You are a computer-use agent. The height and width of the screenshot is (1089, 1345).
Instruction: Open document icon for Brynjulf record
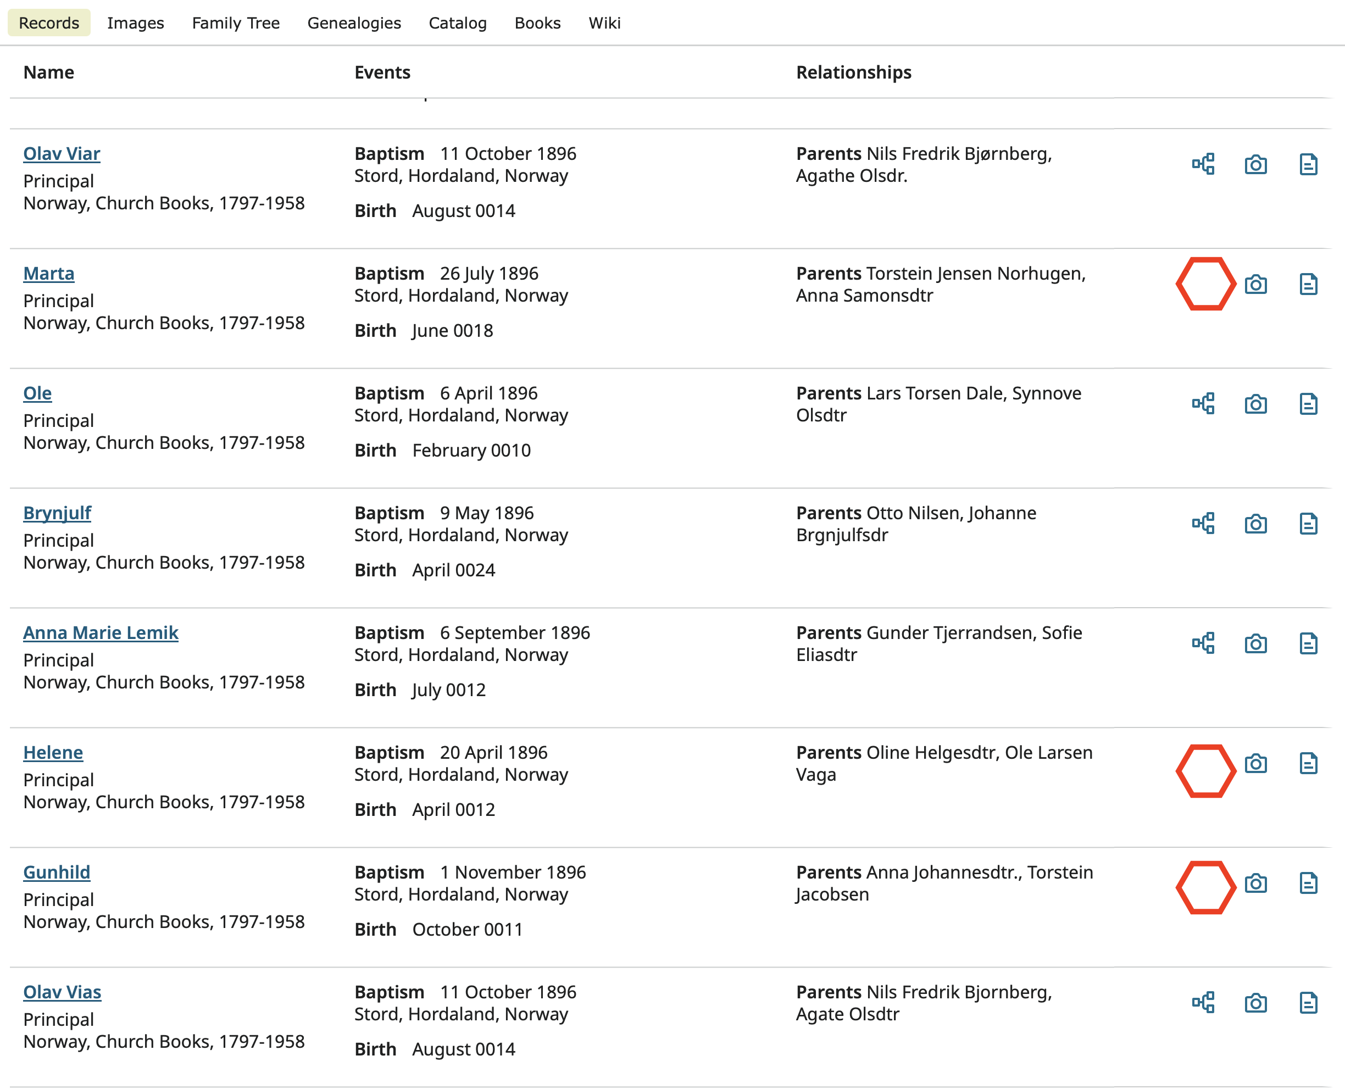click(x=1308, y=523)
